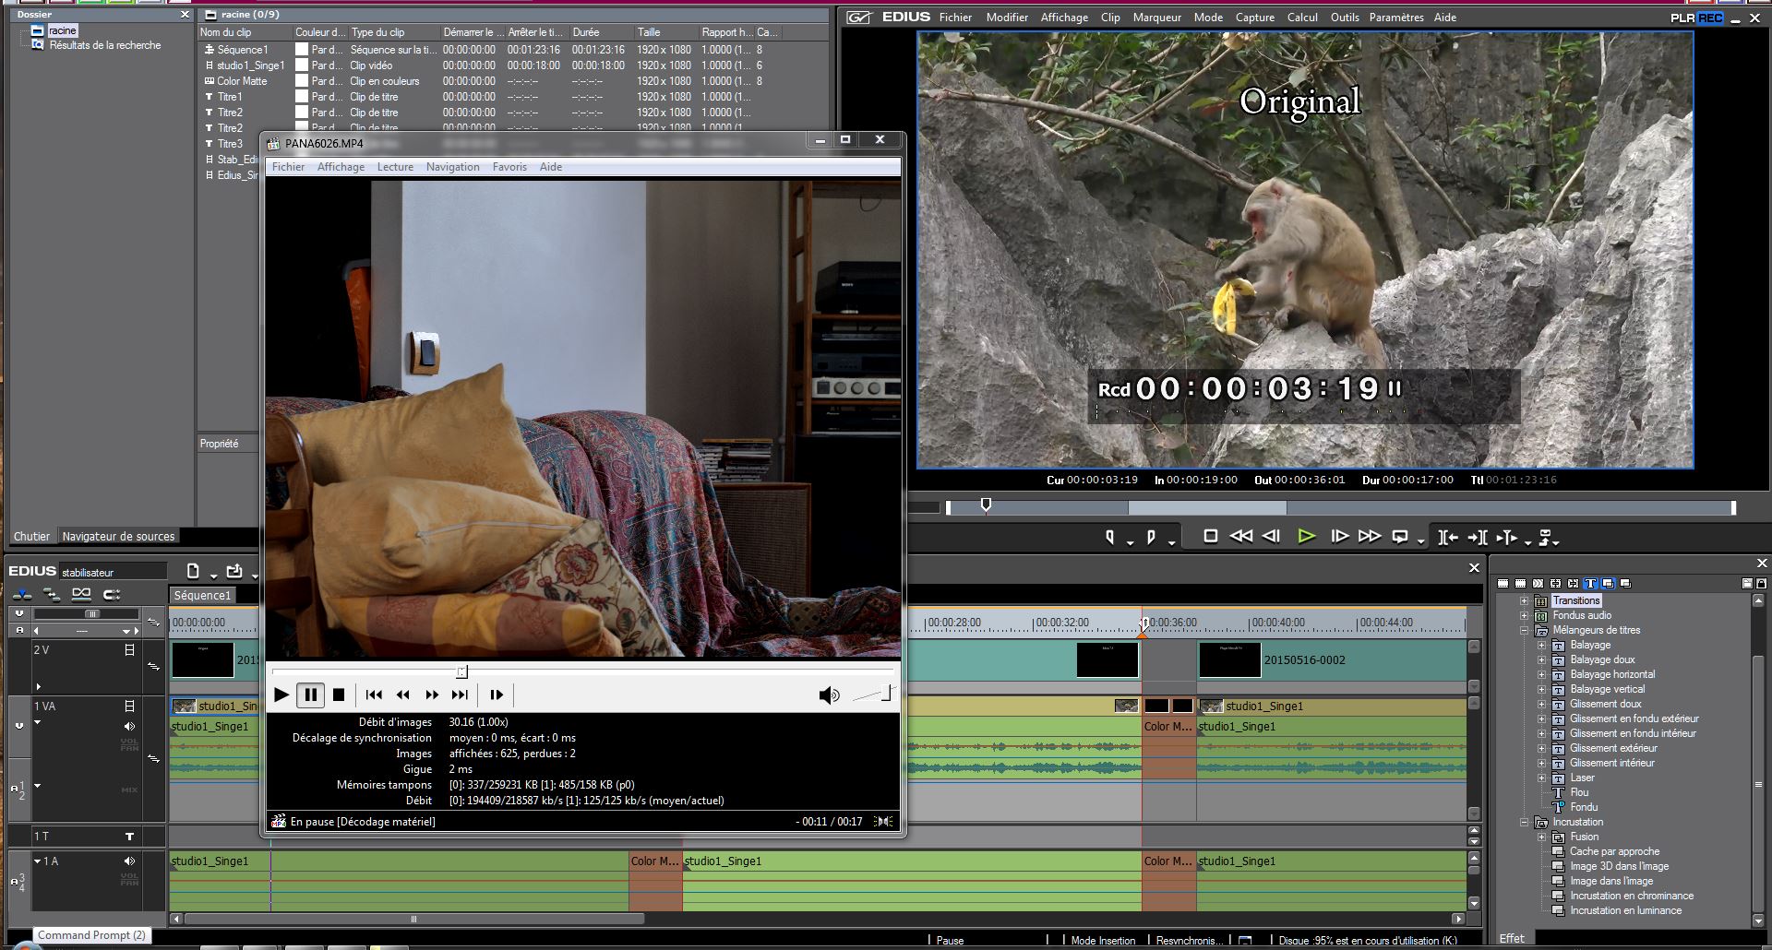Click the timeline scale slider

[90, 614]
